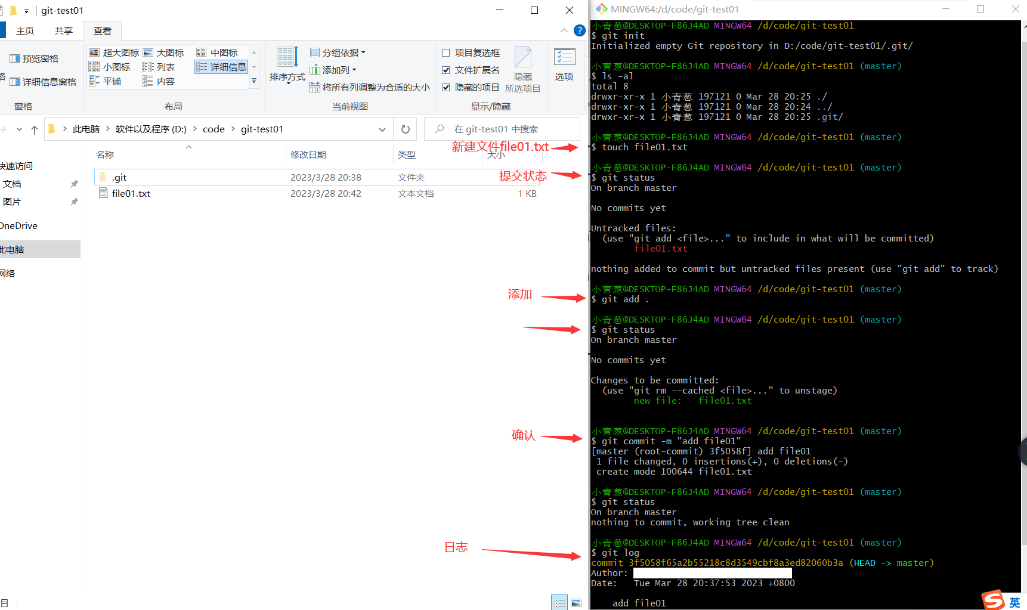The height and width of the screenshot is (610, 1027).
Task: Open the Home (主页) ribbon tab
Action: (x=25, y=30)
